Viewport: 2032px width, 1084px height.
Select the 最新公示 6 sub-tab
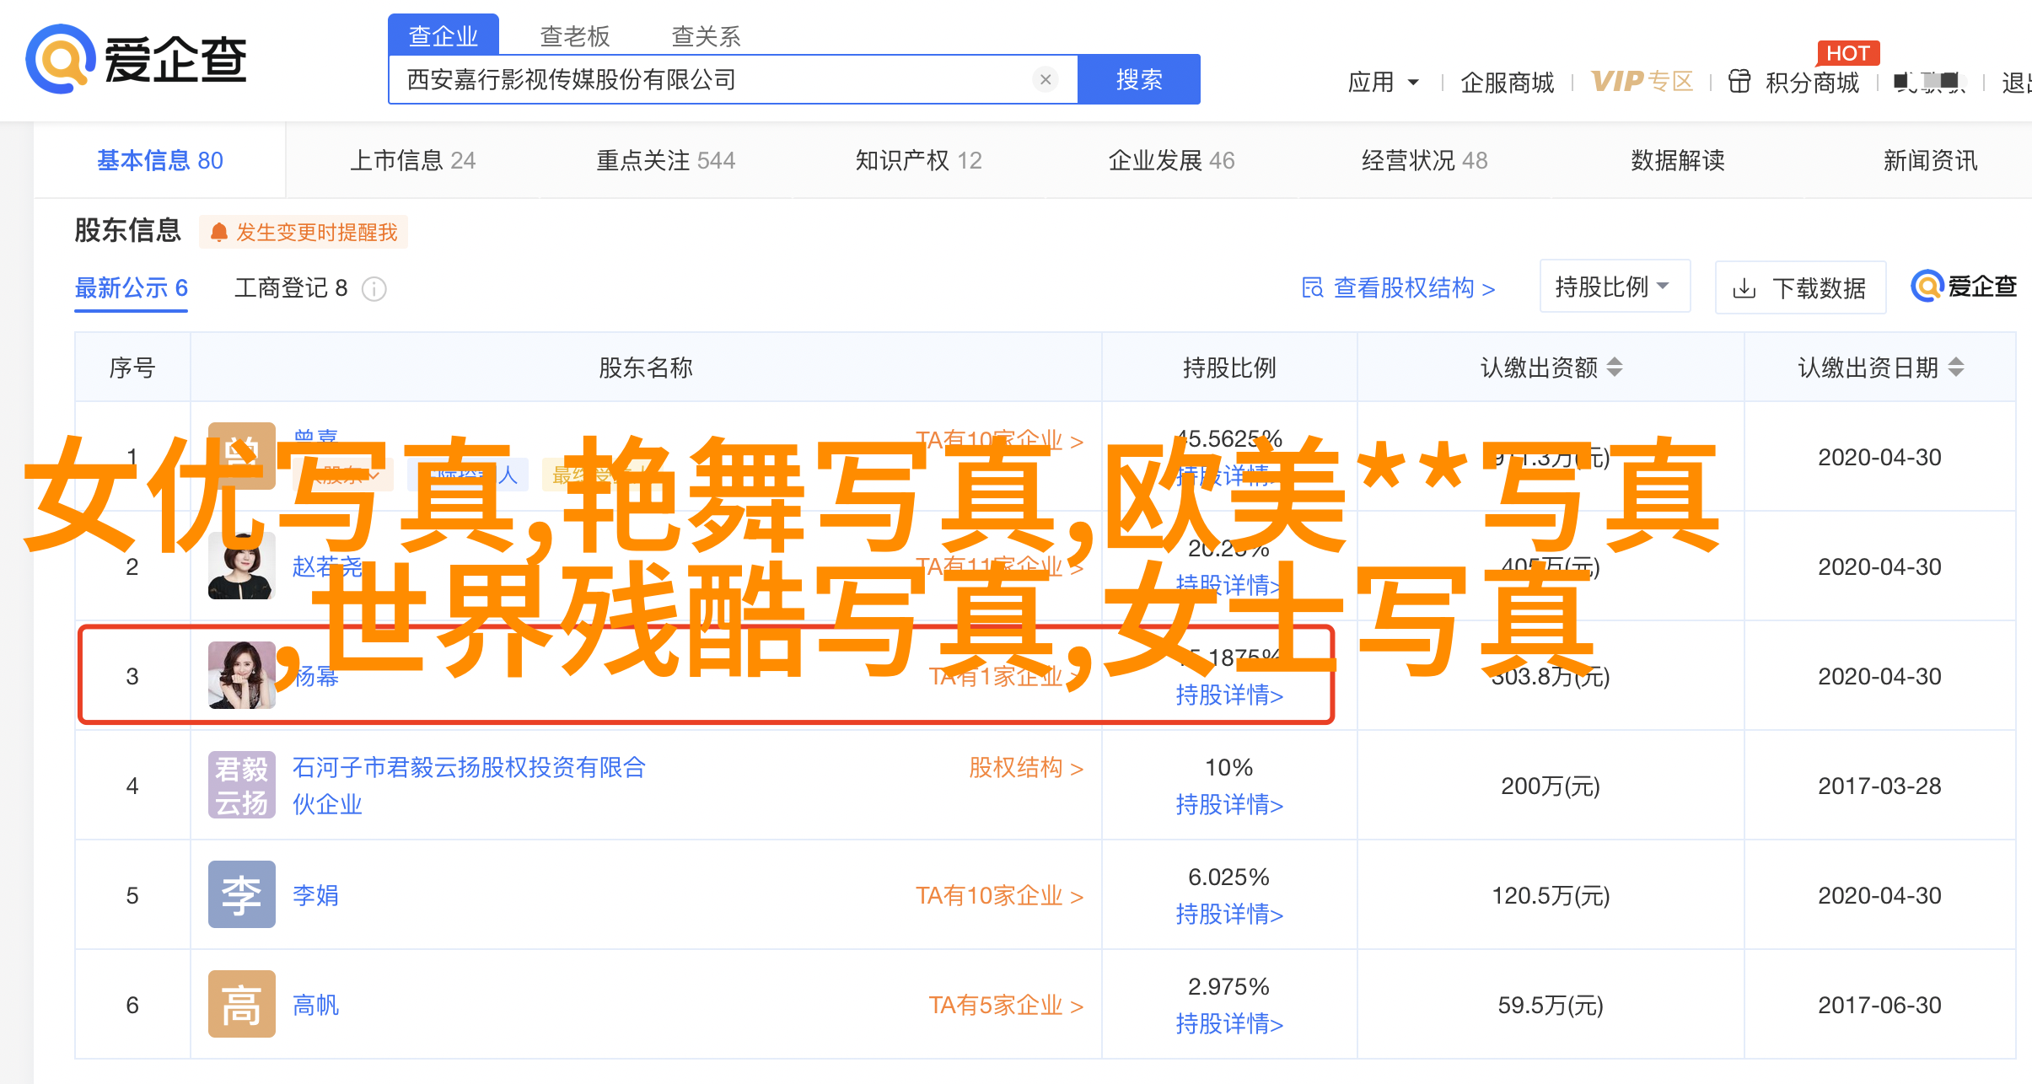(132, 288)
